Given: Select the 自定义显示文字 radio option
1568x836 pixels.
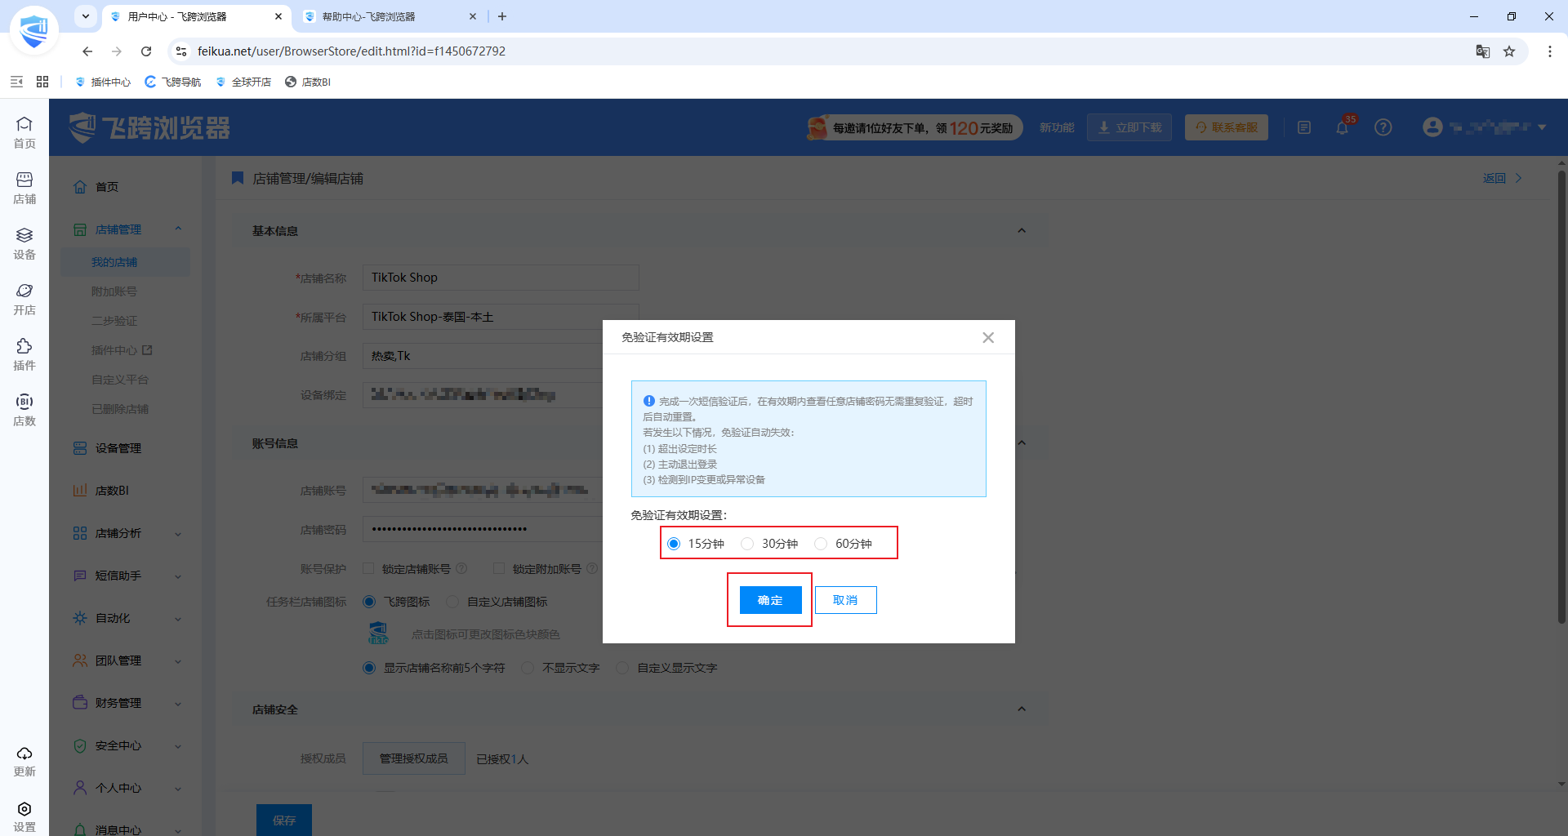Looking at the screenshot, I should [x=622, y=668].
